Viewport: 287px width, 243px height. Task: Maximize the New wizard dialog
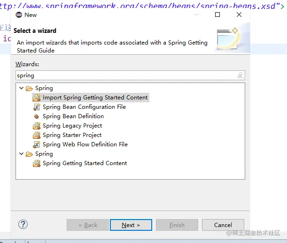(x=217, y=15)
